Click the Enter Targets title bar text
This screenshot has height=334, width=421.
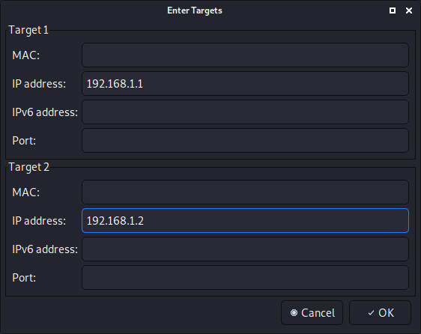(x=195, y=10)
